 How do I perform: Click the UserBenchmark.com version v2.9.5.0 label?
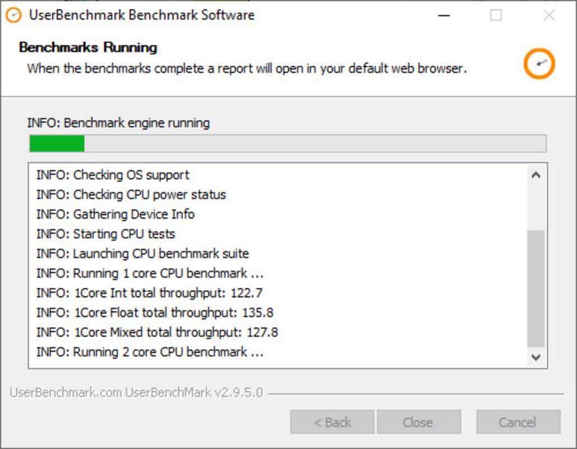(136, 392)
